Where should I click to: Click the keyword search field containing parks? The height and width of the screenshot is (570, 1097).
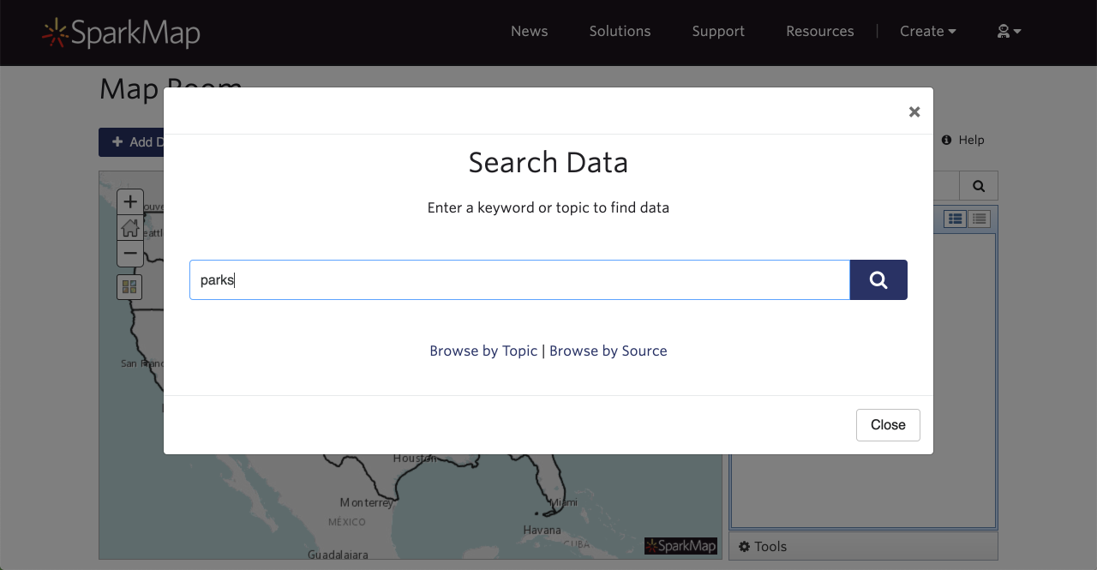519,280
